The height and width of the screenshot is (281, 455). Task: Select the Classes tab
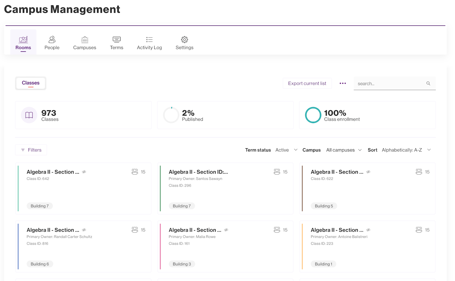[x=31, y=83]
